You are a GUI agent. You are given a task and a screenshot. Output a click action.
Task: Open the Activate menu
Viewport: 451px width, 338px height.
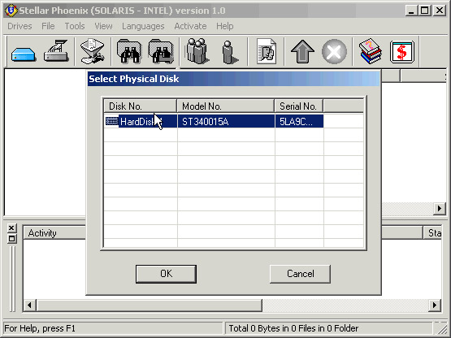190,26
